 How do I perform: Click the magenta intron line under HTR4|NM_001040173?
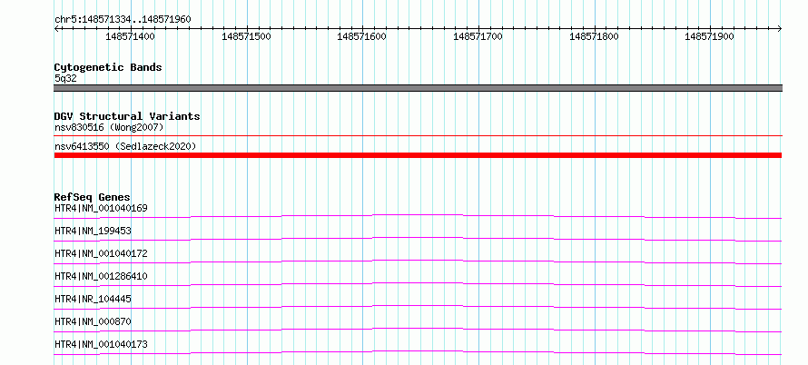pos(418,352)
